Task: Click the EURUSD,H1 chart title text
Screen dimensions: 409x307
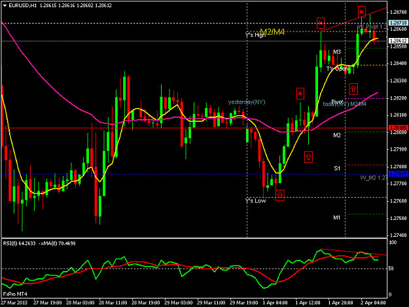Action: tap(23, 5)
